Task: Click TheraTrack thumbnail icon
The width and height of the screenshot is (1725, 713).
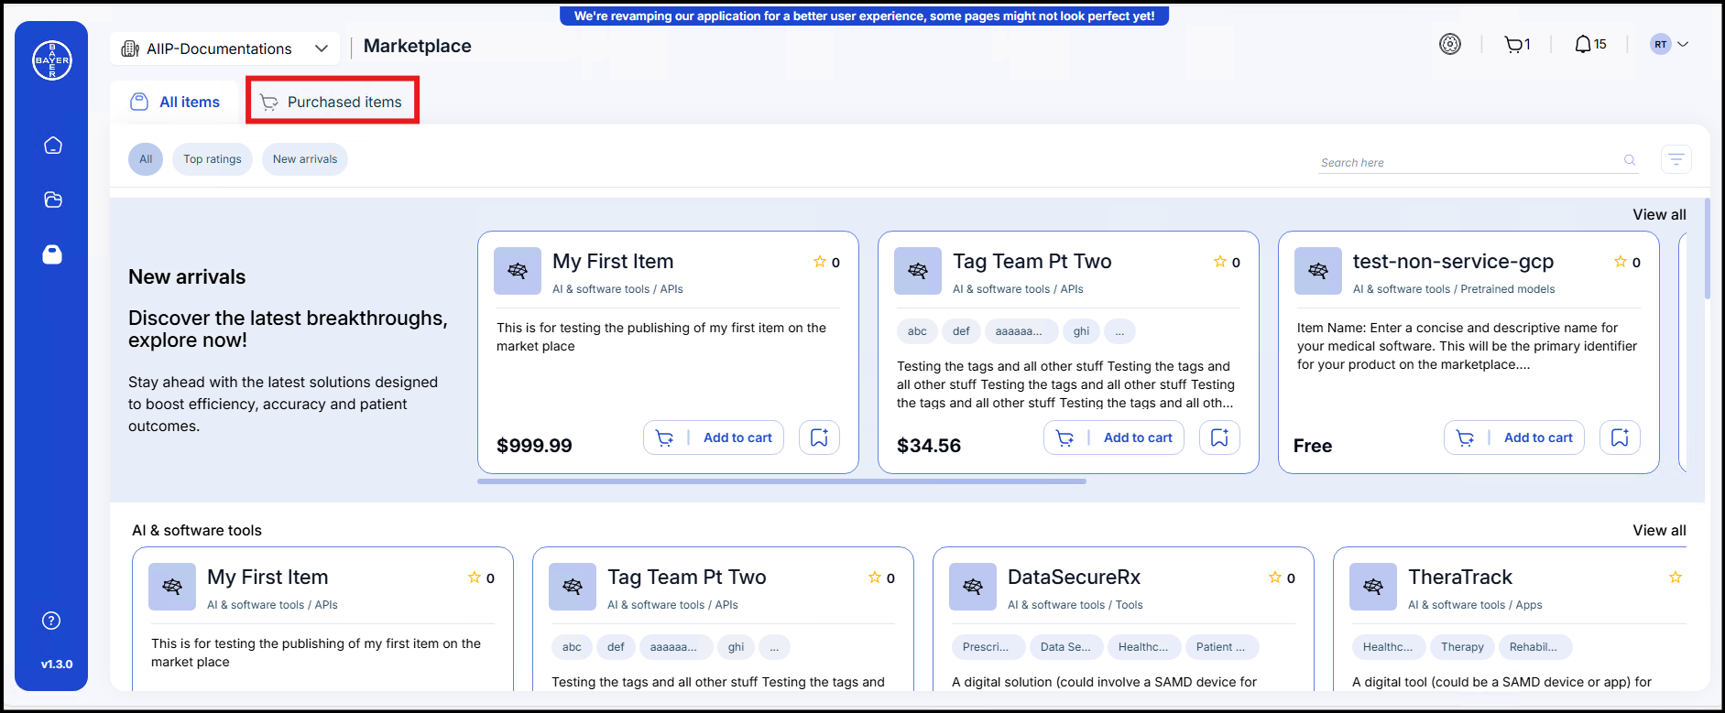Action: pyautogui.click(x=1373, y=587)
